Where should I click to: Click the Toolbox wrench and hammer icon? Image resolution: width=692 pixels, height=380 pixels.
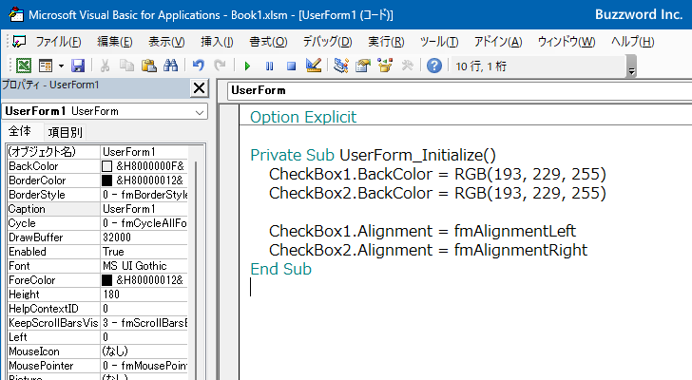point(408,66)
